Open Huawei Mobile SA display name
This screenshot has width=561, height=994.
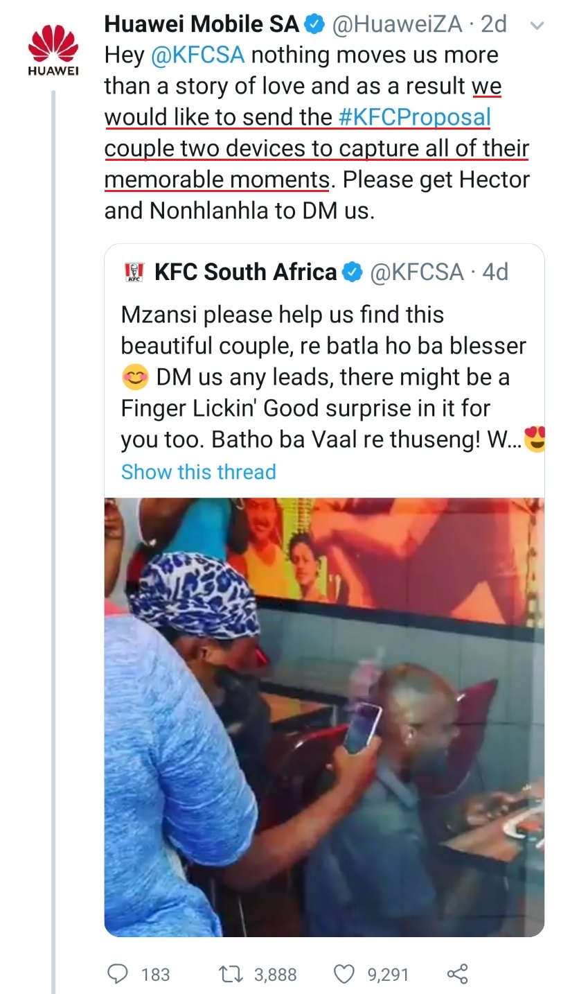(202, 24)
